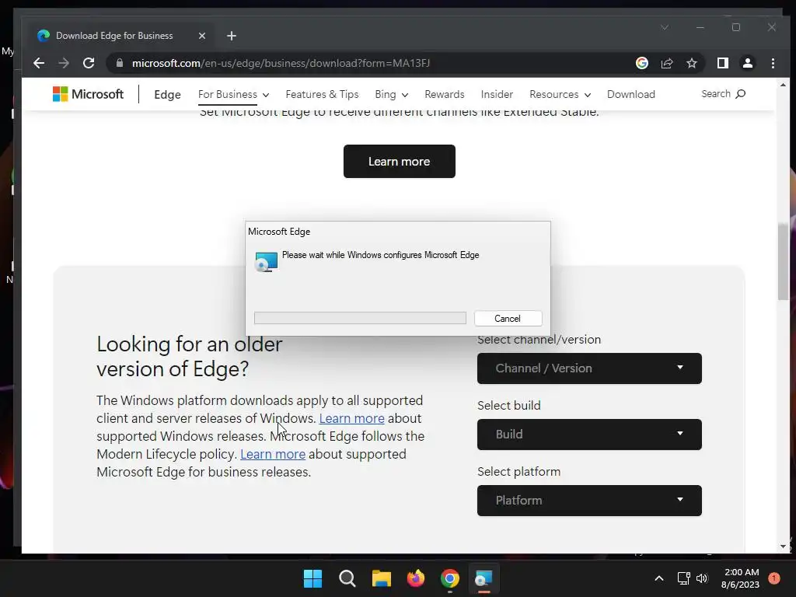
Task: Click the padlock site info icon
Action: pos(120,63)
